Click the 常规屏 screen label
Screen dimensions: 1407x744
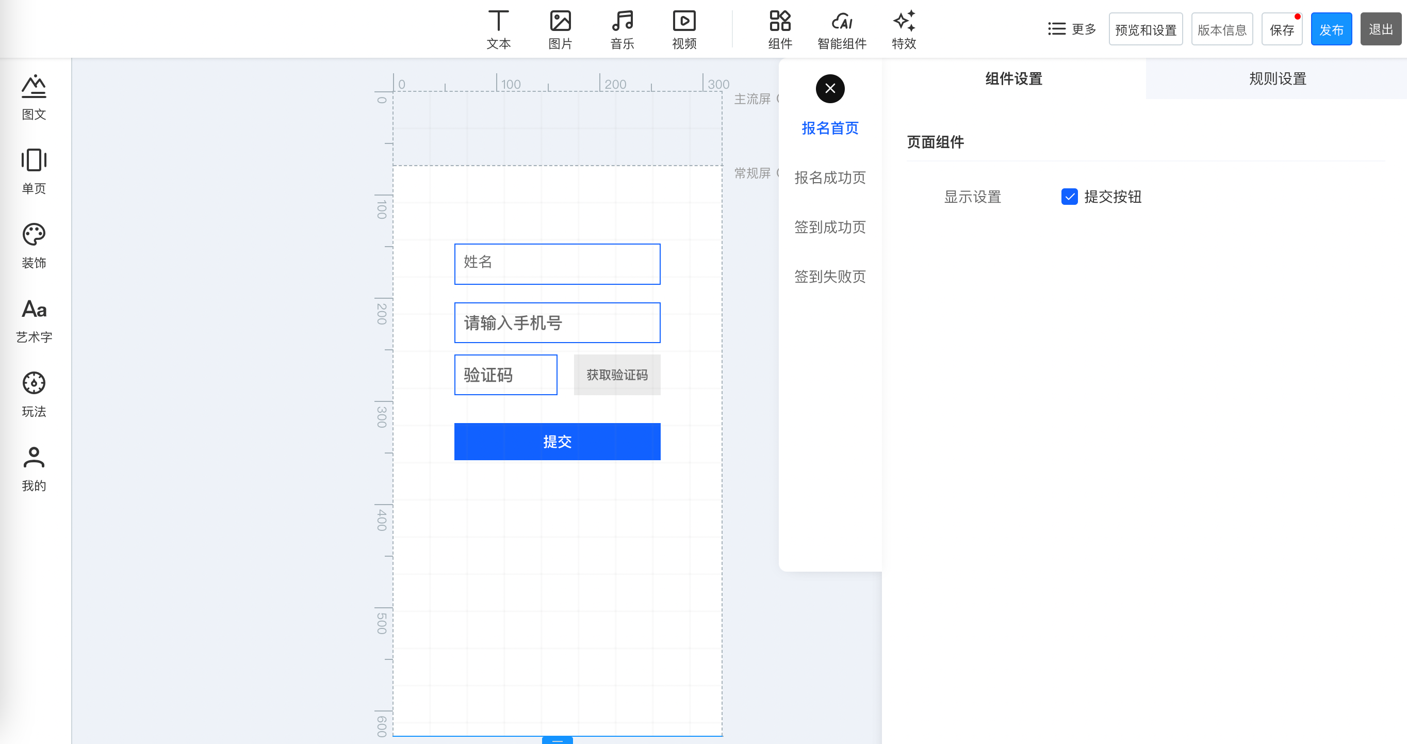pos(751,173)
